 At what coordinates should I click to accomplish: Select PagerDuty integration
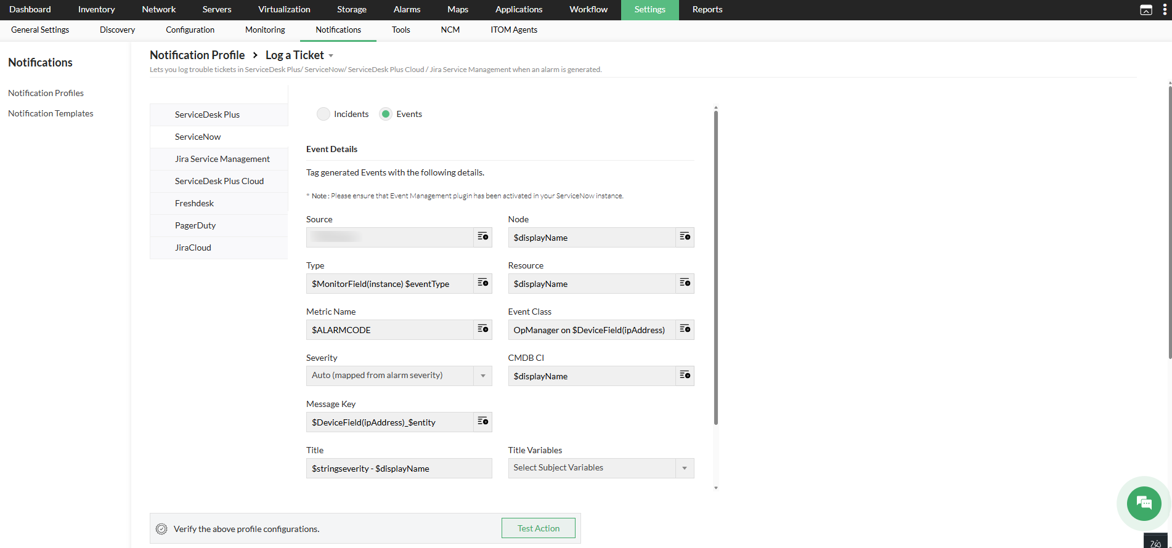pyautogui.click(x=219, y=225)
